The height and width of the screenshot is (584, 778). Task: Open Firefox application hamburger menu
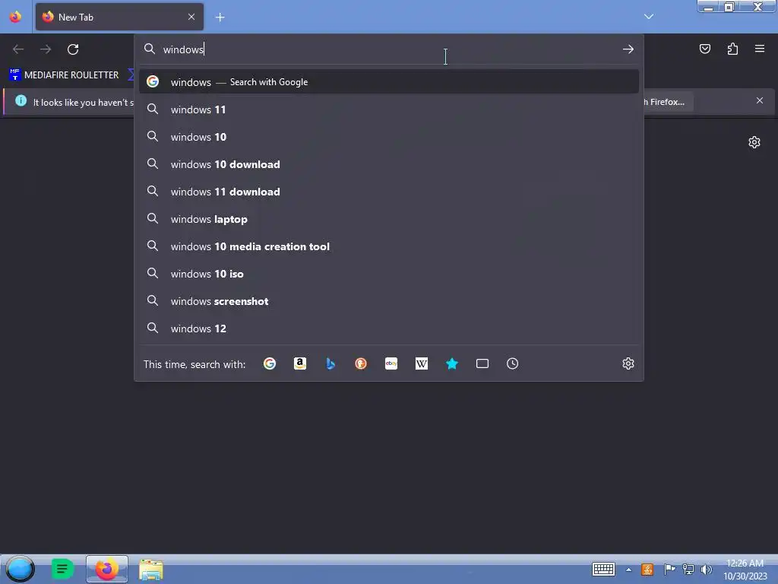(760, 49)
